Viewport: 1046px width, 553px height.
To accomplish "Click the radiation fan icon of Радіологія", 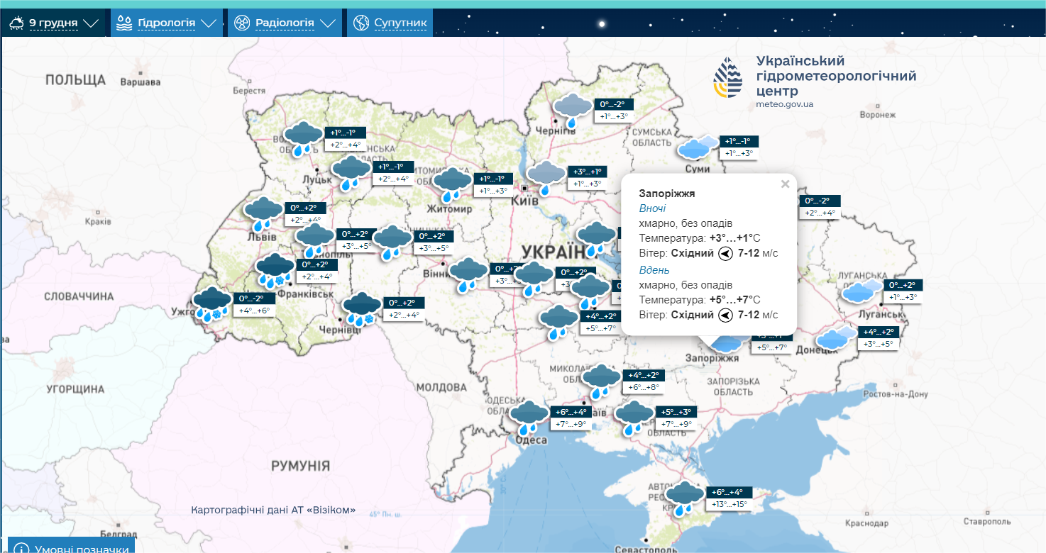I will click(242, 23).
